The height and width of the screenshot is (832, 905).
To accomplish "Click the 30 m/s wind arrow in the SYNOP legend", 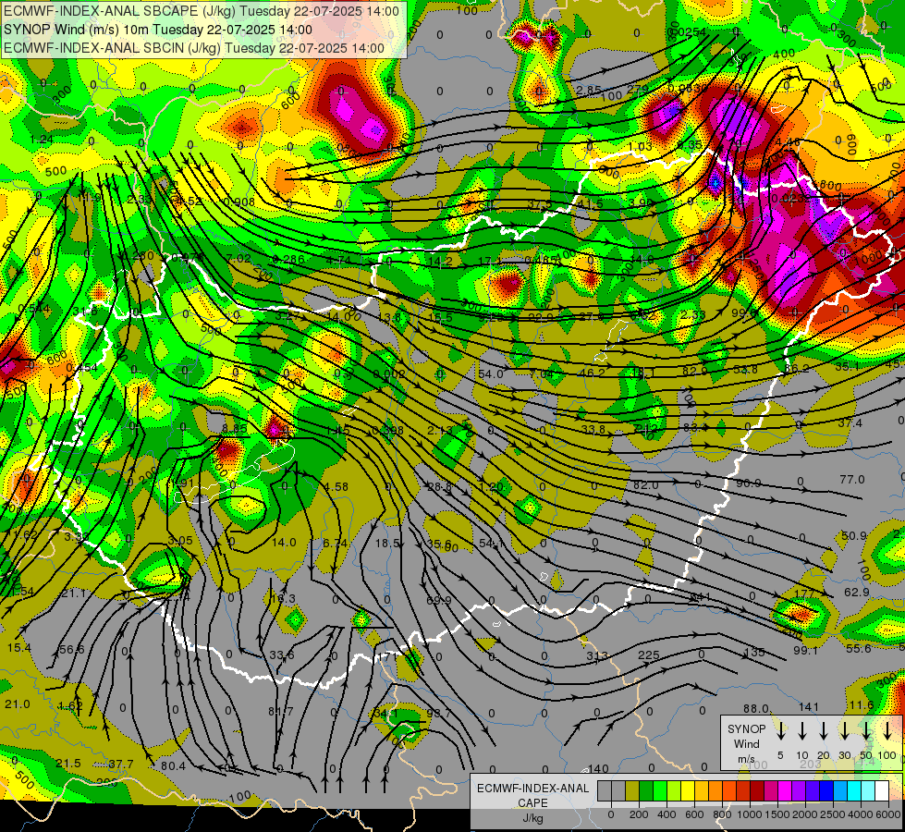I will (844, 731).
